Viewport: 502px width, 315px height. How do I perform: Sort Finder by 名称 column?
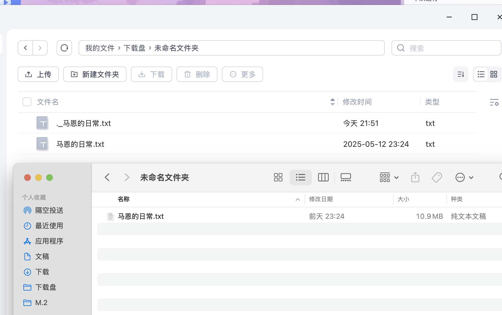pos(124,199)
